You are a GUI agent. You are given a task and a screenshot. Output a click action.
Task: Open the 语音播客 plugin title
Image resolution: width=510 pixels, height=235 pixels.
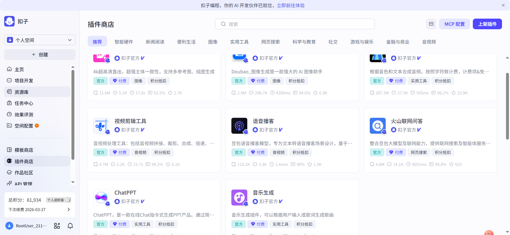click(x=263, y=121)
